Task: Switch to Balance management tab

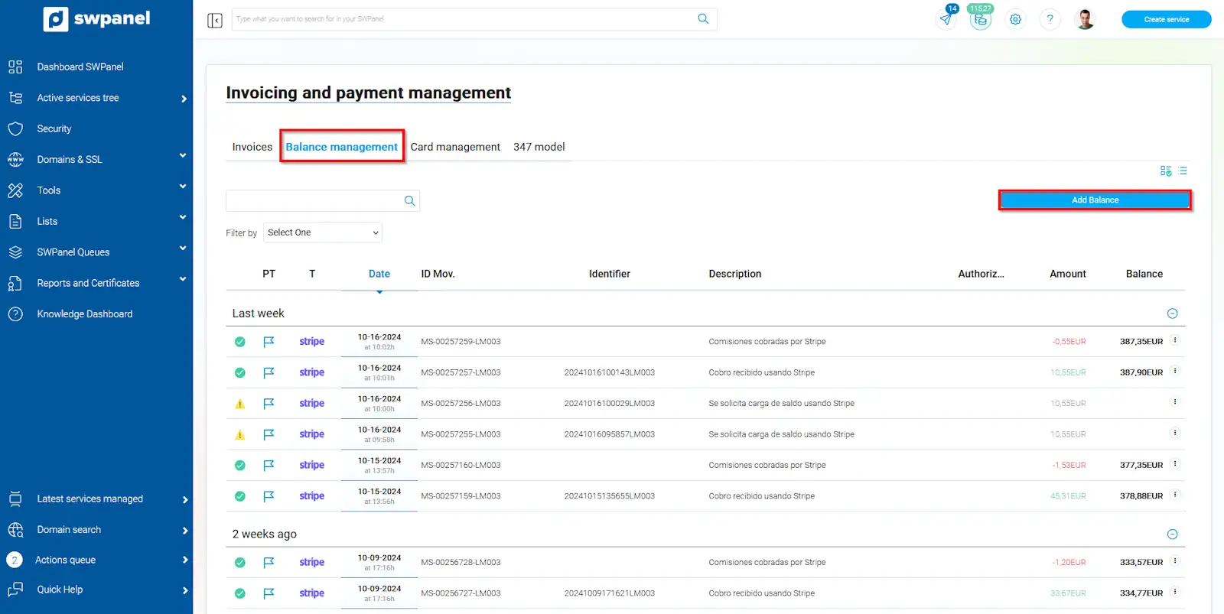Action: [341, 147]
